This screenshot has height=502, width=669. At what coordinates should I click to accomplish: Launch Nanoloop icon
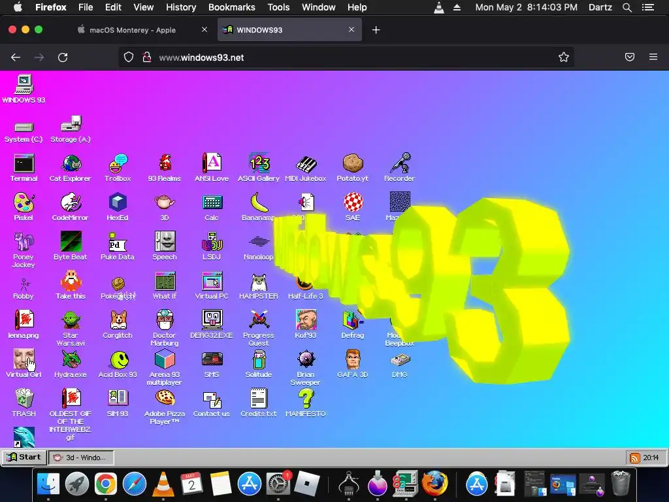click(x=259, y=242)
